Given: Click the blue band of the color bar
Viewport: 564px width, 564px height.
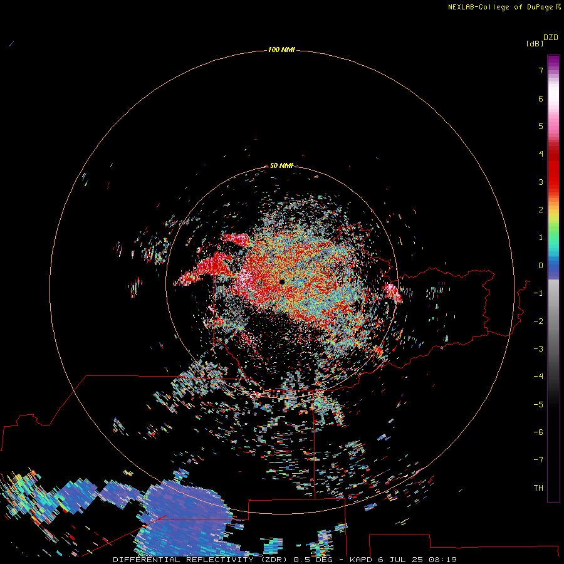Looking at the screenshot, I should pos(553,266).
